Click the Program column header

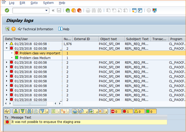(177, 39)
